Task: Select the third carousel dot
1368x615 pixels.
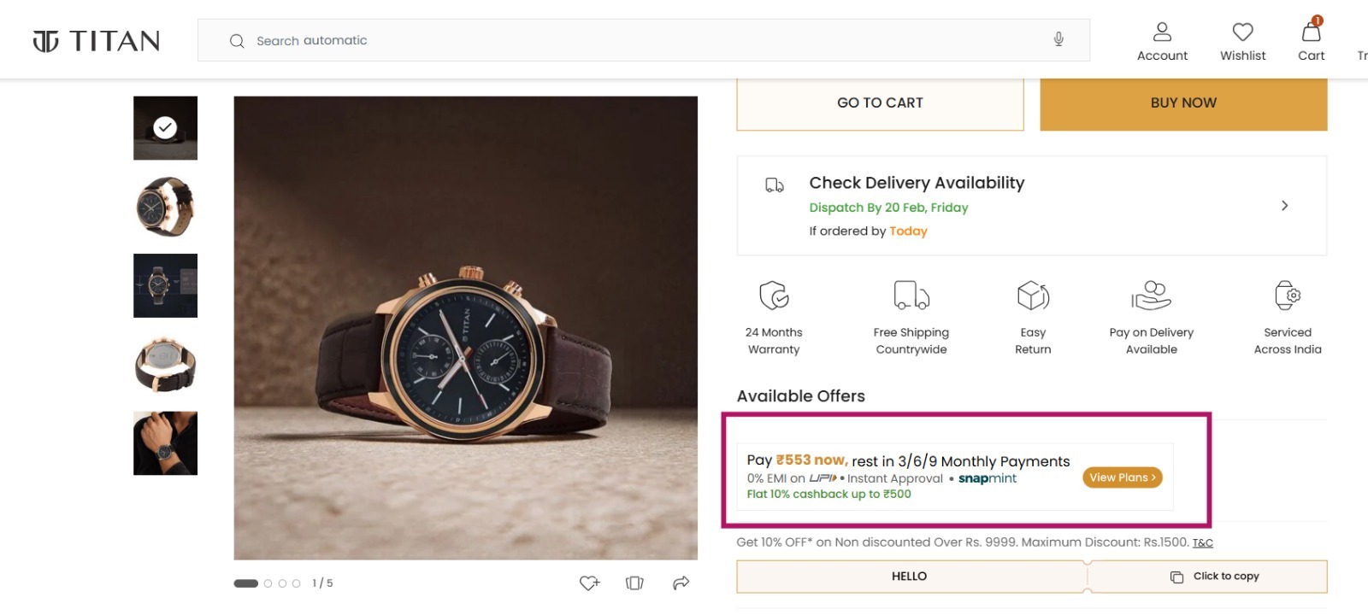Action: (x=282, y=583)
